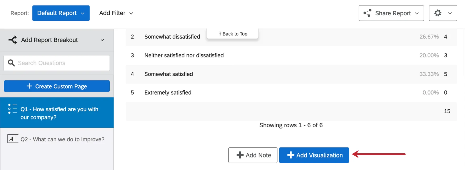Screen dimensions: 465x170
Task: Click the plus icon inside Add Visualization
Action: 290,155
